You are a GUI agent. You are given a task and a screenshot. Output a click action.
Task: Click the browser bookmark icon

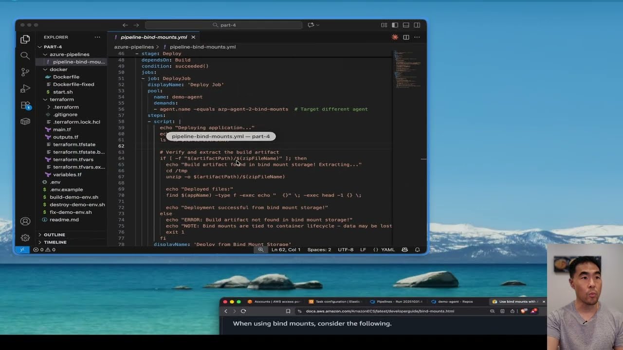[x=288, y=311]
